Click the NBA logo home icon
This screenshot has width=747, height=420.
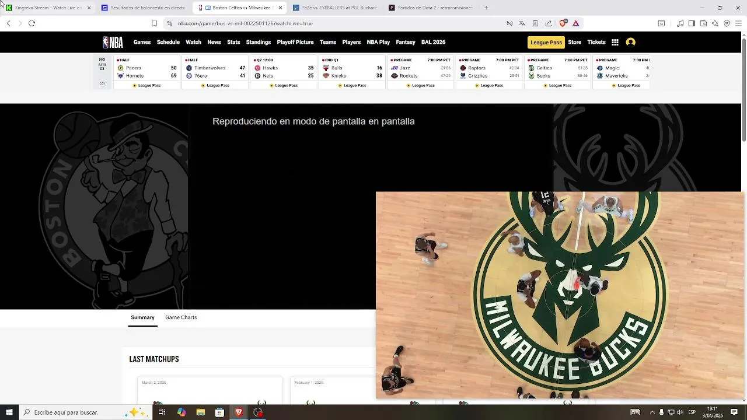point(113,42)
